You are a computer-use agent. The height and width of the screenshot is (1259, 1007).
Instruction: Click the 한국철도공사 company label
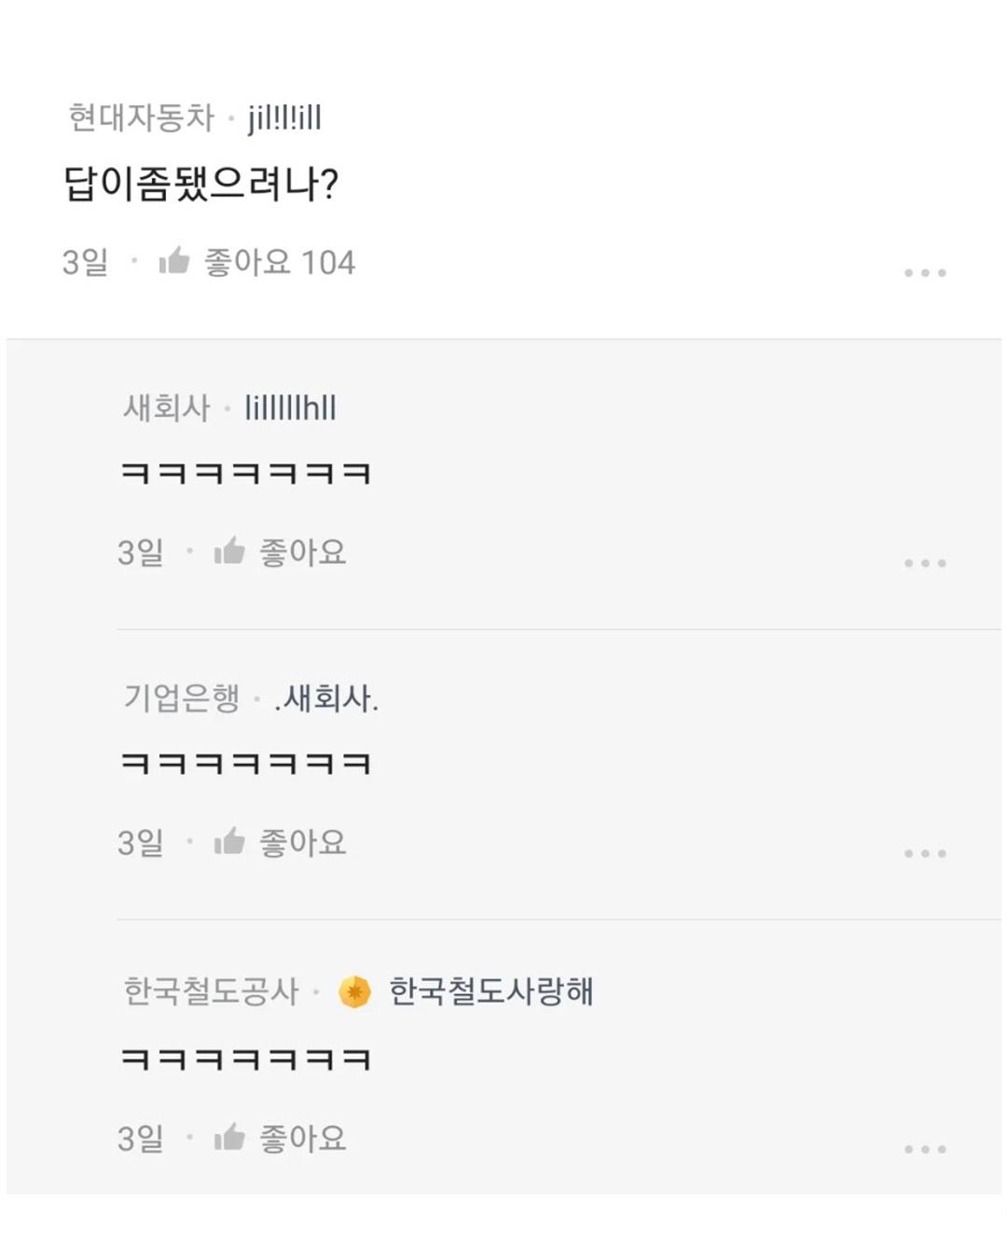pos(211,990)
